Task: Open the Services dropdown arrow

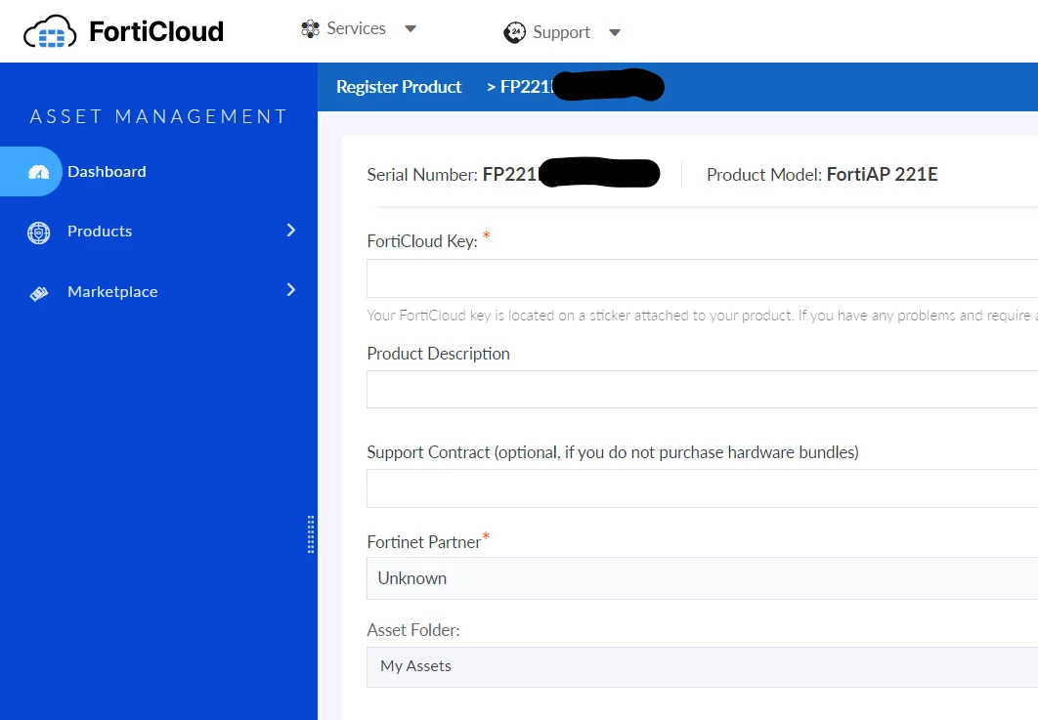Action: 411,28
